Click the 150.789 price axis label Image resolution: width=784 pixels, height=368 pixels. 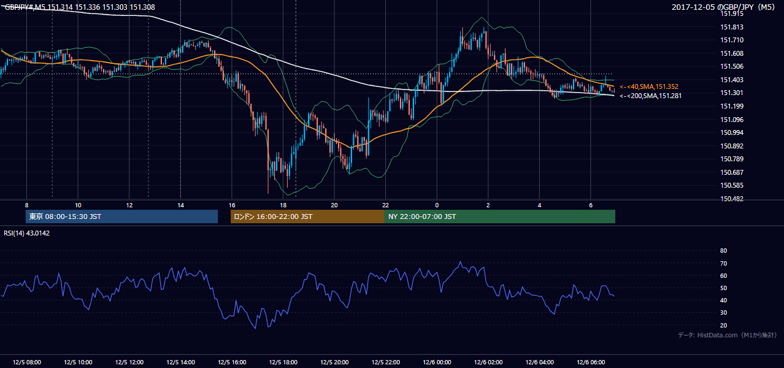(x=732, y=159)
